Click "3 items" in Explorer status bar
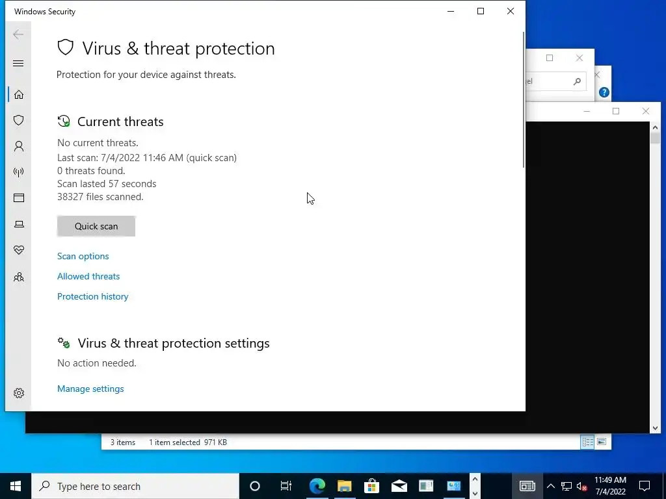Viewport: 666px width, 499px height. pyautogui.click(x=123, y=442)
